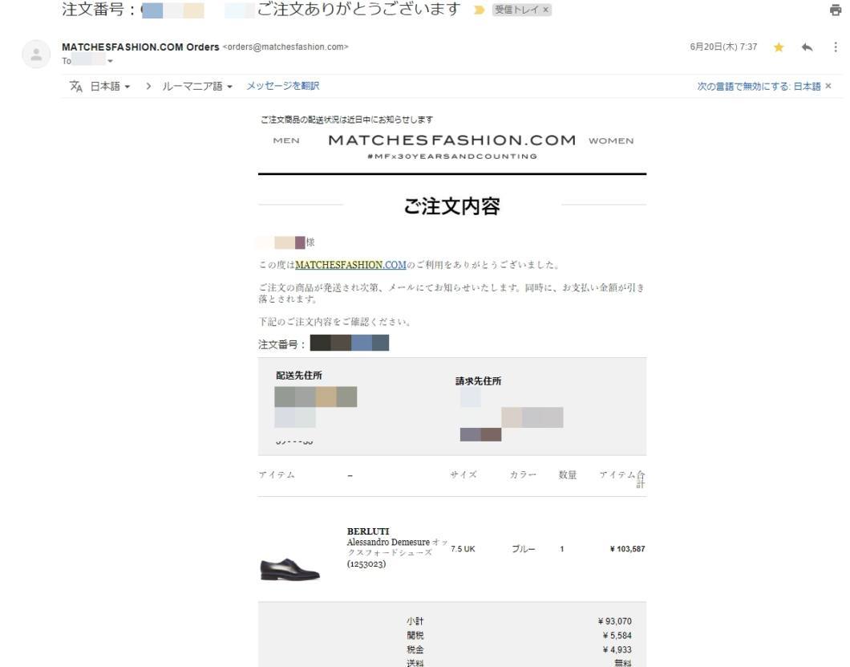Click the 請求先住所 label
The width and height of the screenshot is (850, 667).
pyautogui.click(x=478, y=381)
